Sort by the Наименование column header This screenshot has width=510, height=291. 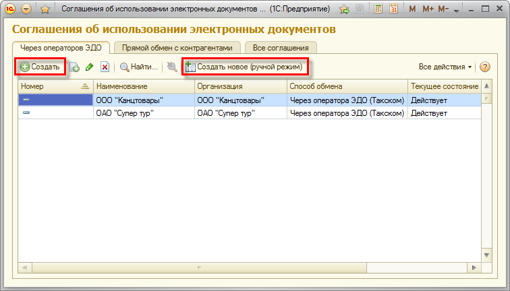(x=144, y=86)
